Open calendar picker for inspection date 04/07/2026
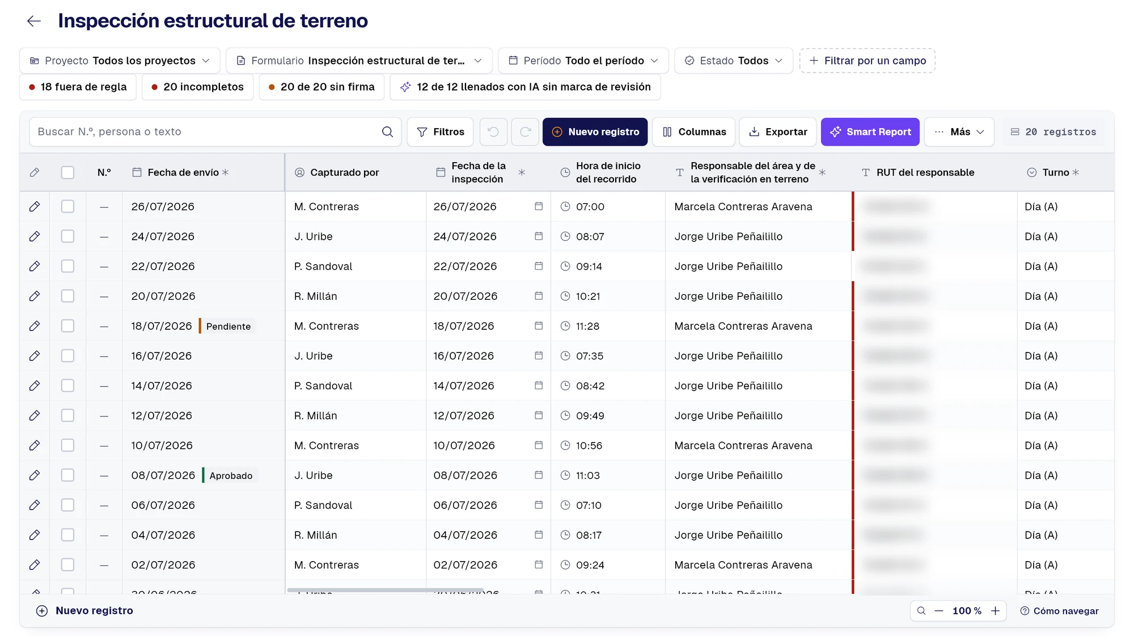 539,534
